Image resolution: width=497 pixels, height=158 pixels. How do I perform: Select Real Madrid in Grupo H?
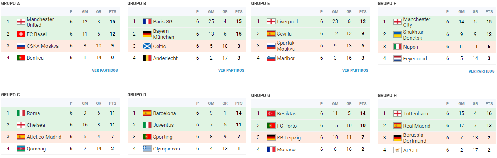pyautogui.click(x=417, y=126)
